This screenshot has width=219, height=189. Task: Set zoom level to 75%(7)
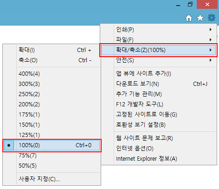click(52, 156)
